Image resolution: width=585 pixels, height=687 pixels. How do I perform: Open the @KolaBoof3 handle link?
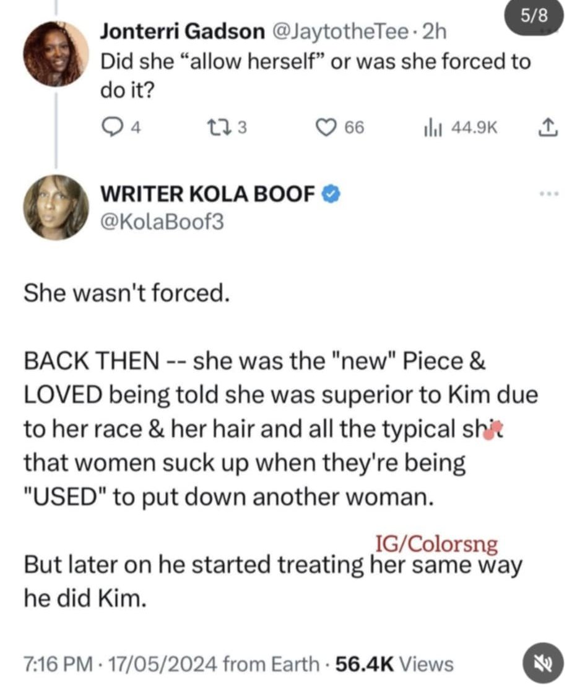tap(162, 221)
